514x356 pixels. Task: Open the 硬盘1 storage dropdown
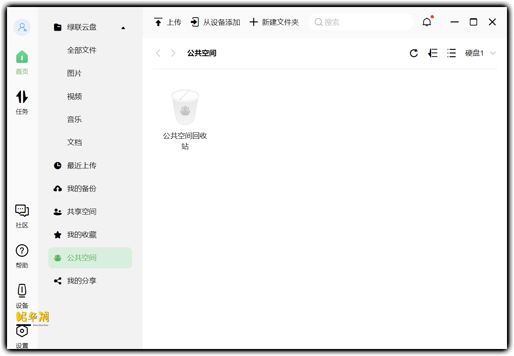click(x=479, y=53)
